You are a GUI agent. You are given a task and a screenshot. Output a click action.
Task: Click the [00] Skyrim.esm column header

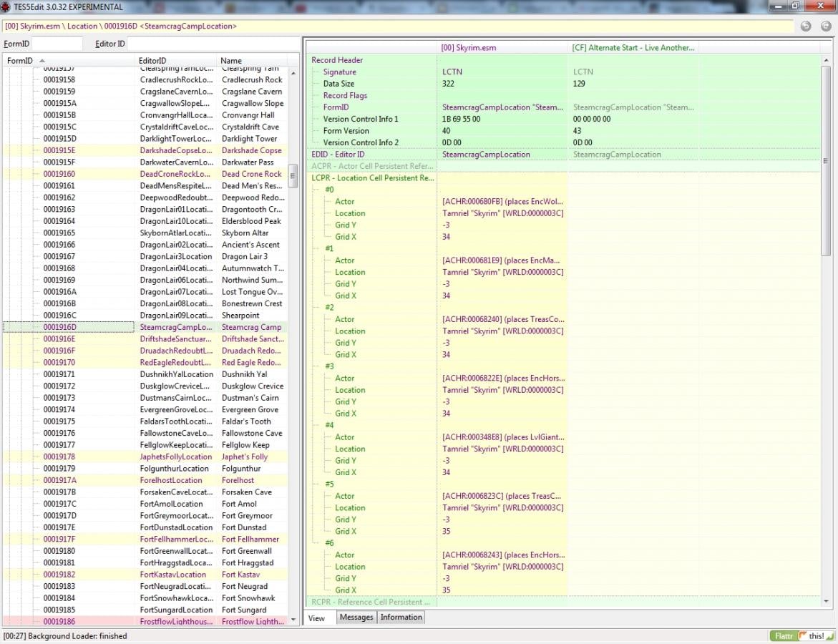click(x=502, y=47)
